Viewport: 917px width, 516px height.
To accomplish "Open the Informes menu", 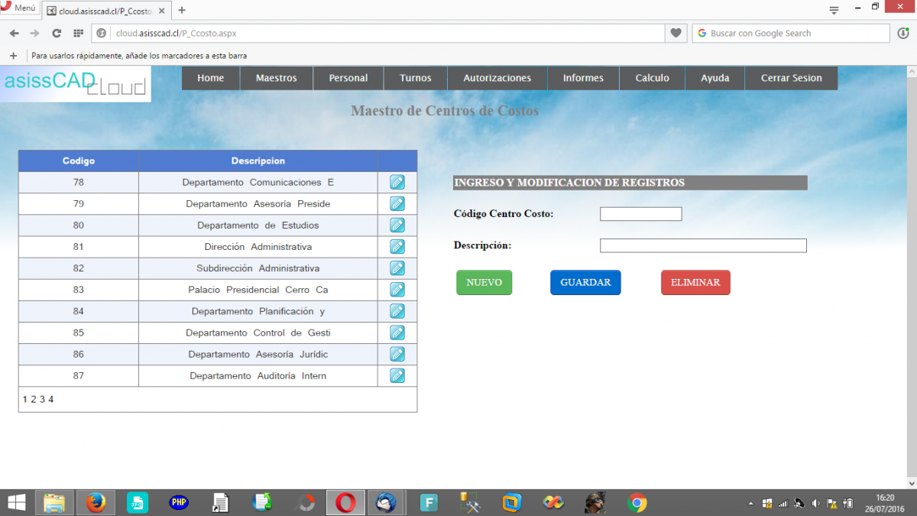I will pyautogui.click(x=583, y=78).
